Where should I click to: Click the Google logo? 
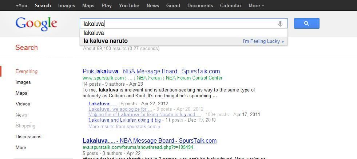(x=36, y=24)
